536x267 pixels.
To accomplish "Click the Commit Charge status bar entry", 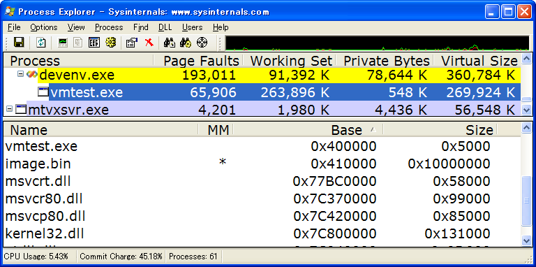I will (121, 256).
